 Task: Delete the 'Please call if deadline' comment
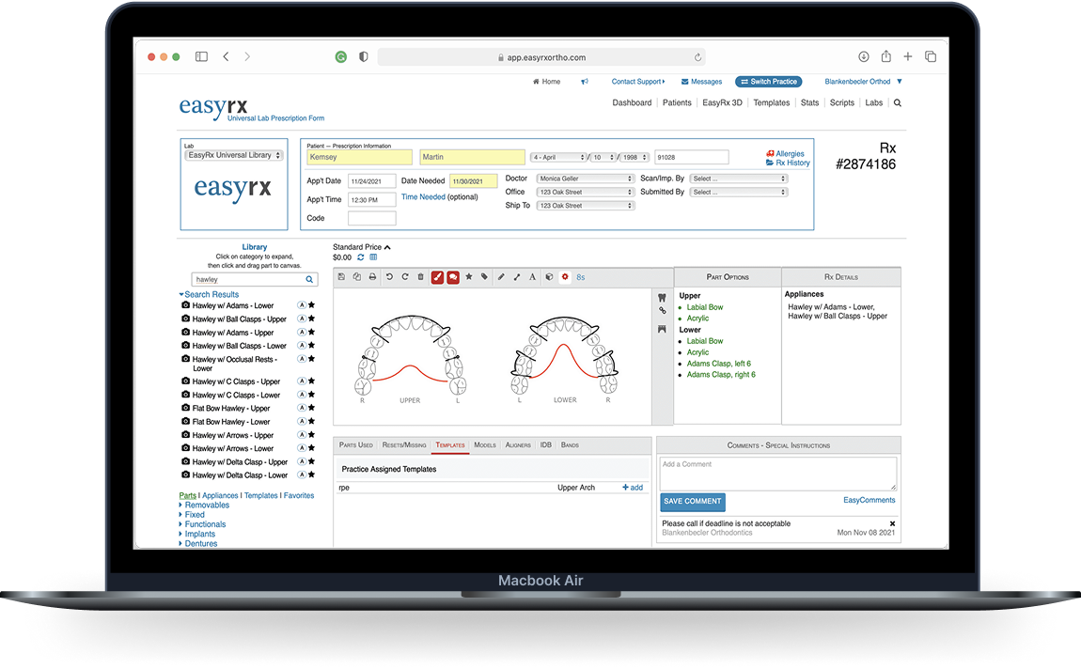pos(892,523)
